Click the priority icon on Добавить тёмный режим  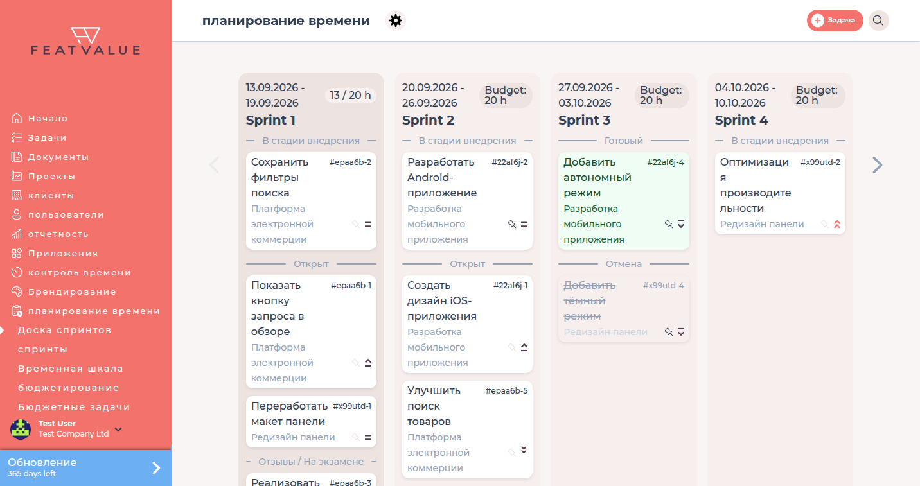[681, 332]
